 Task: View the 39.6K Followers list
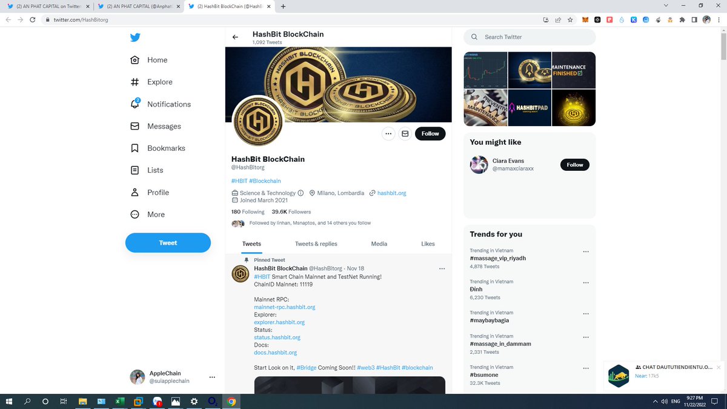coord(291,212)
